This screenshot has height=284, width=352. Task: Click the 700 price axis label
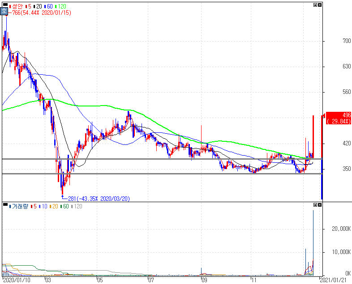tap(347, 41)
